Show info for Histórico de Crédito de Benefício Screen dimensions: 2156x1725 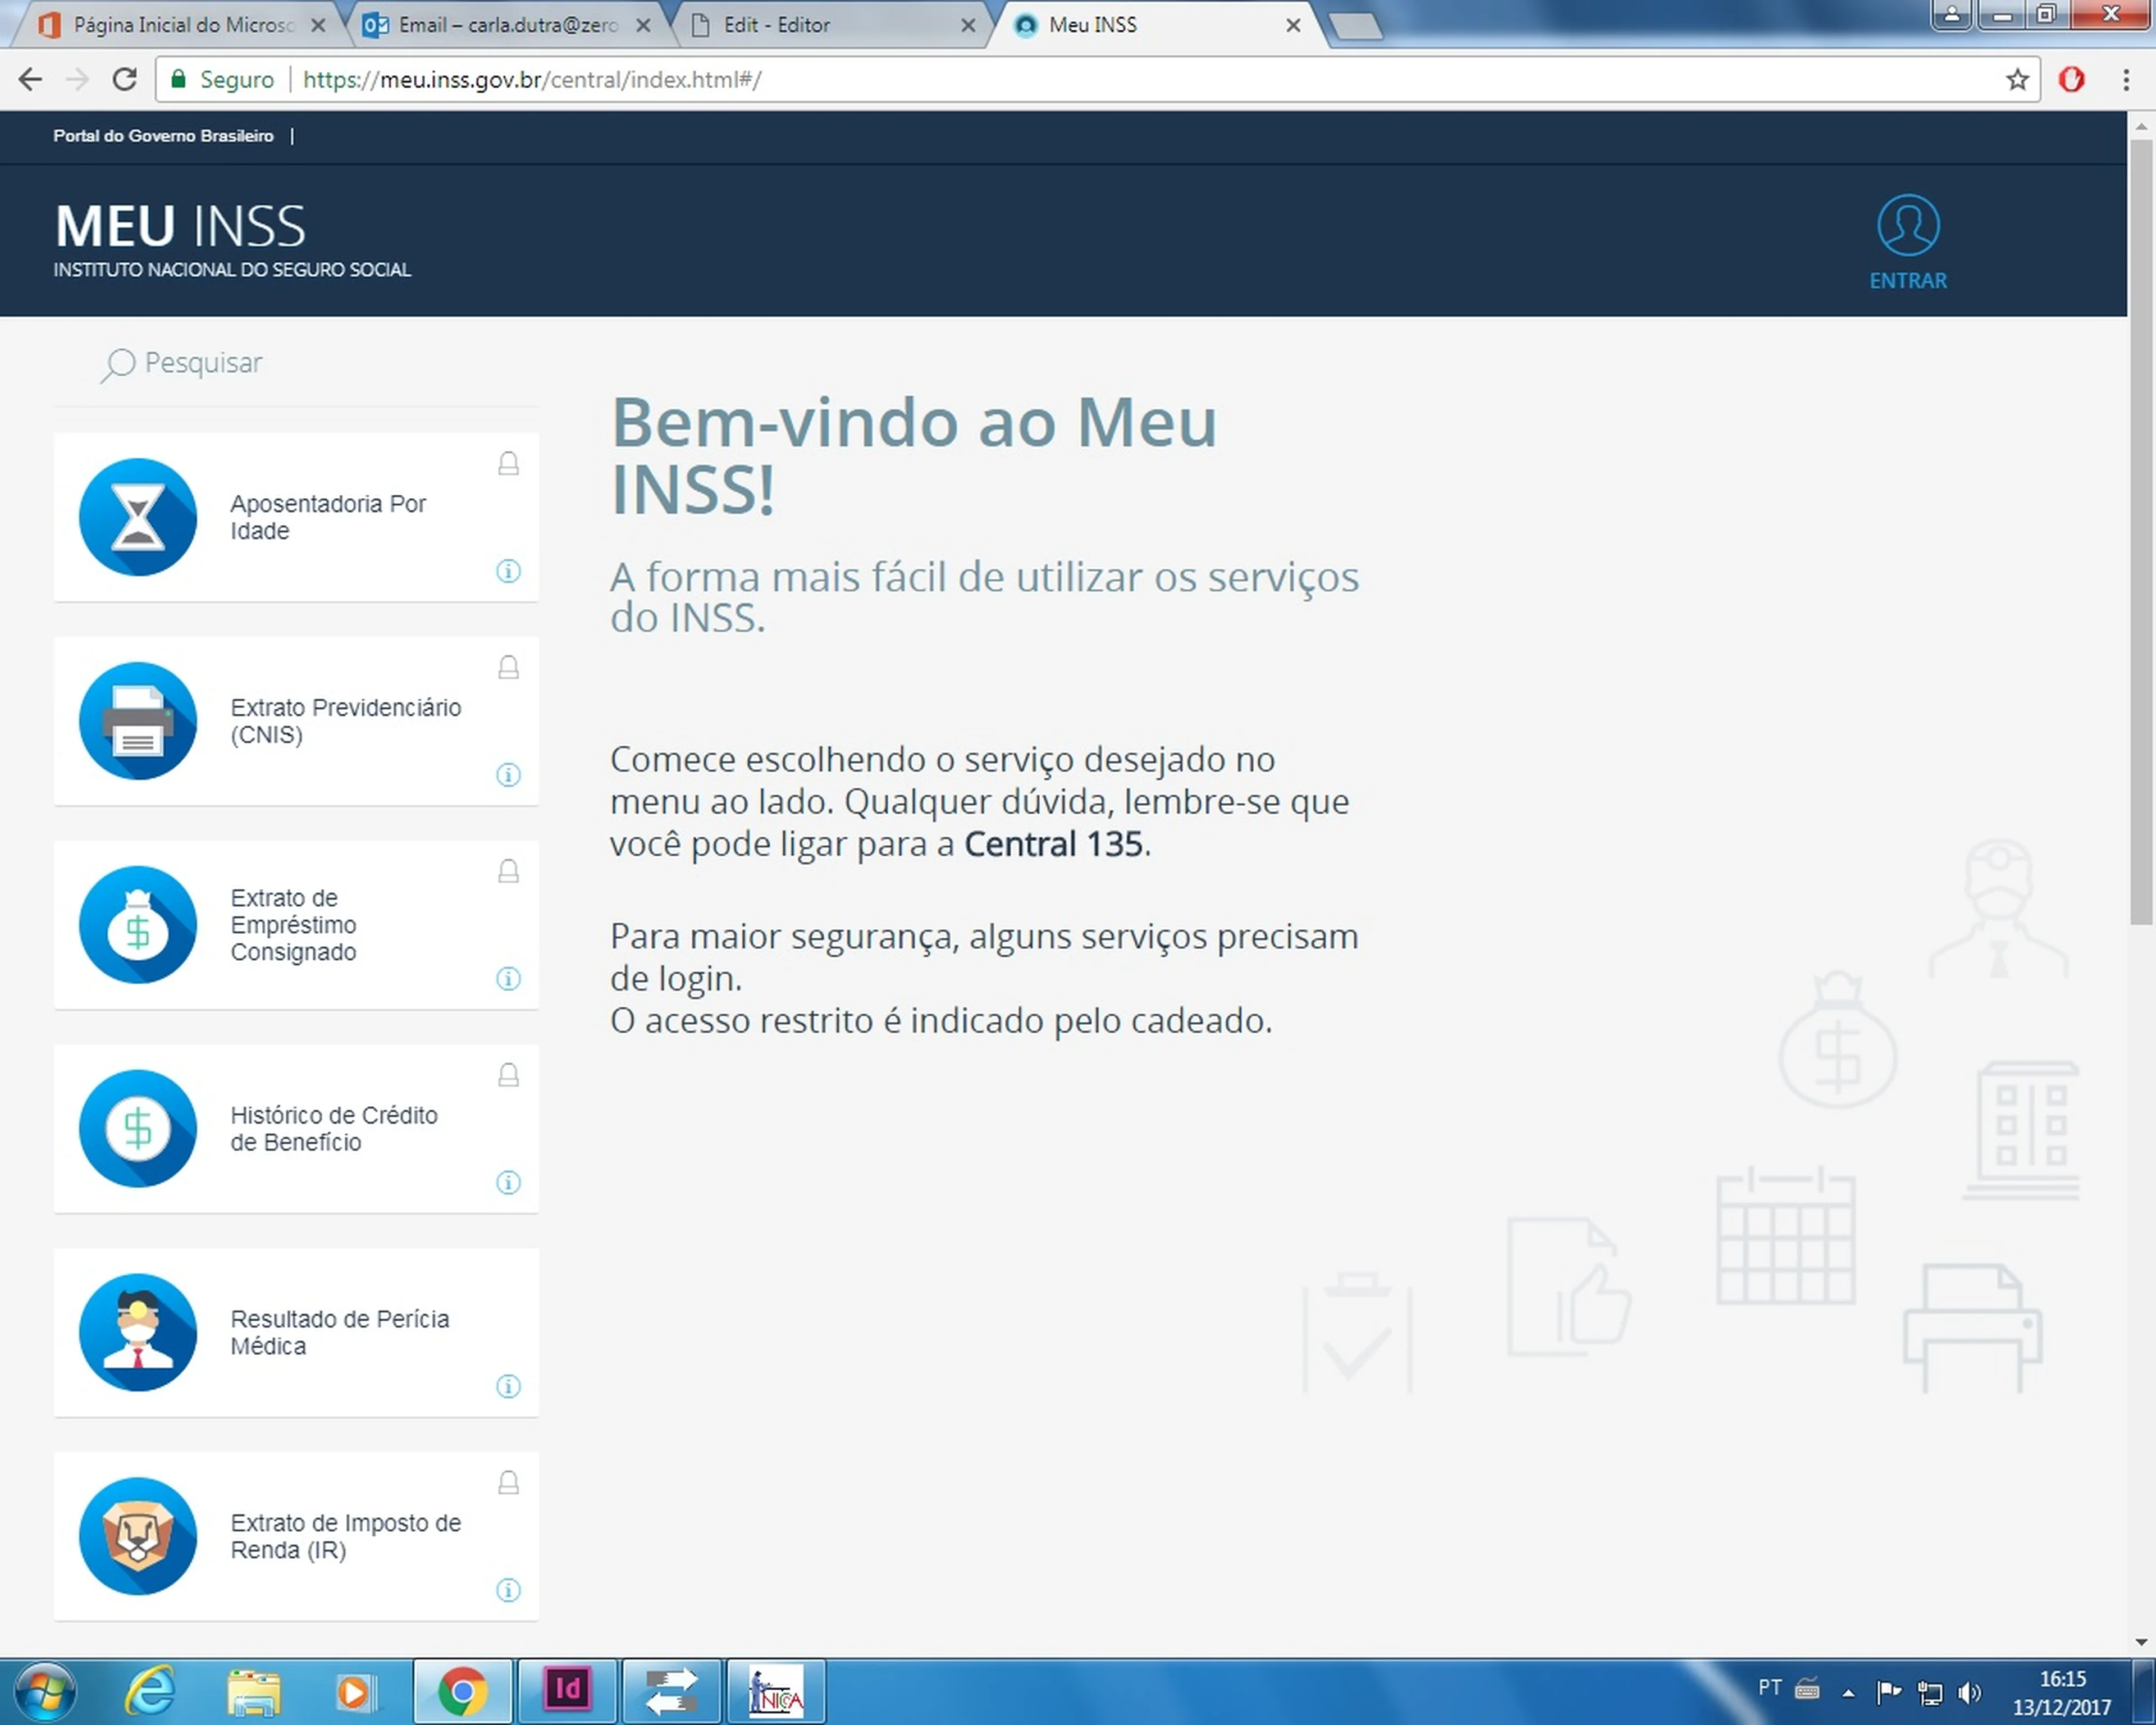[x=508, y=1183]
